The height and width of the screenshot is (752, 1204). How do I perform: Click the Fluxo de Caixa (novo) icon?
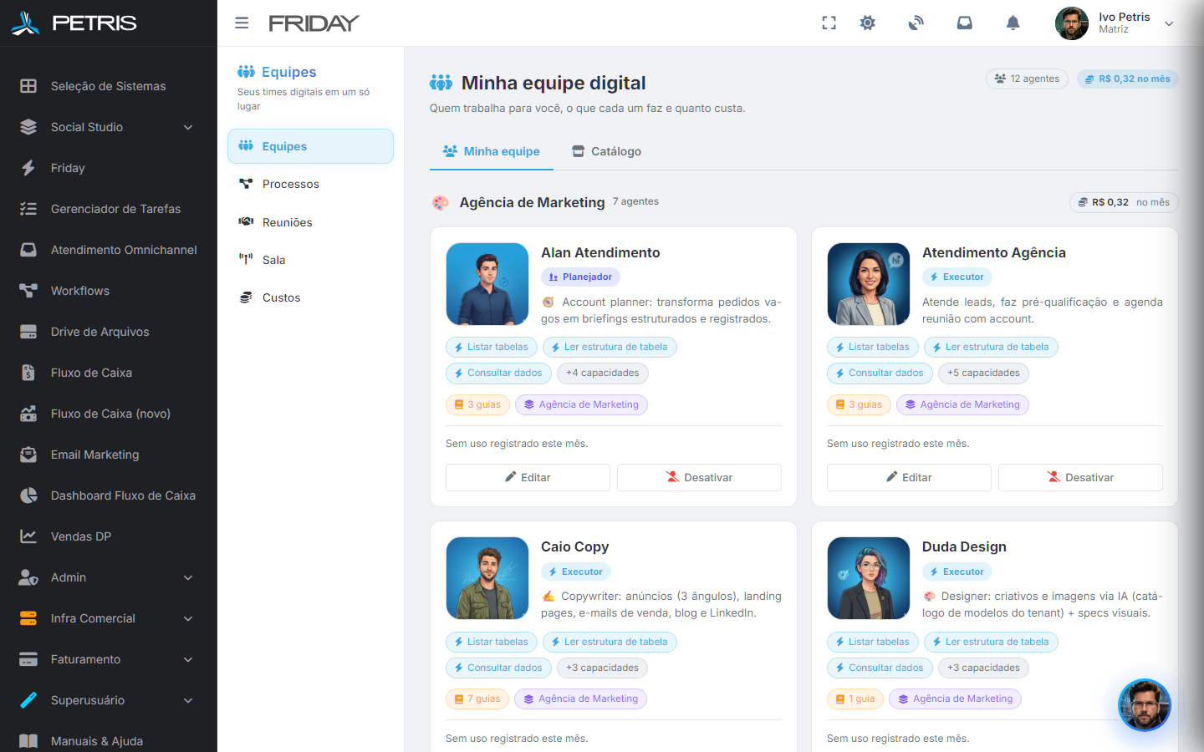28,414
